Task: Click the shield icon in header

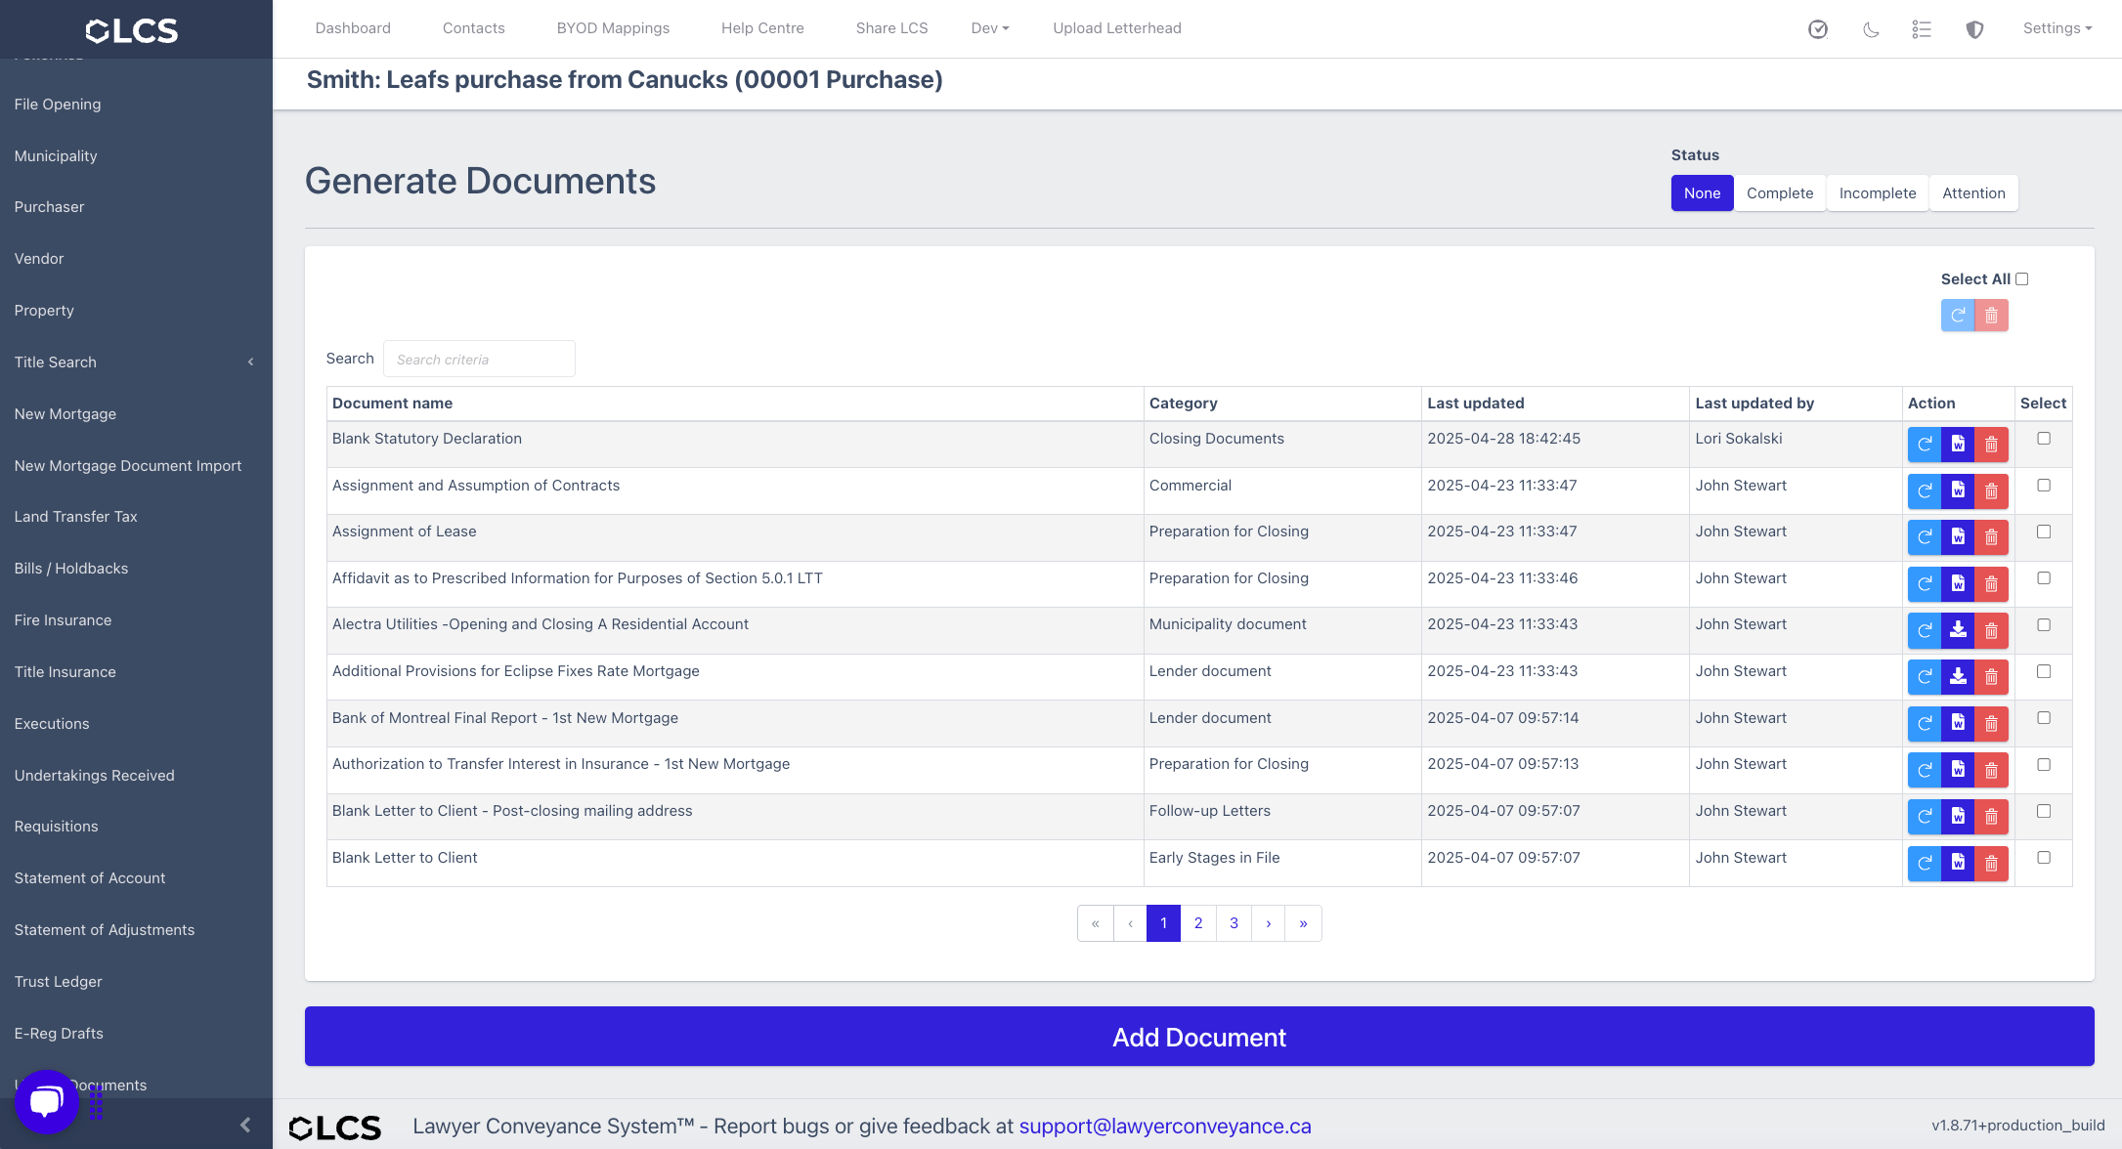Action: pos(1974,29)
